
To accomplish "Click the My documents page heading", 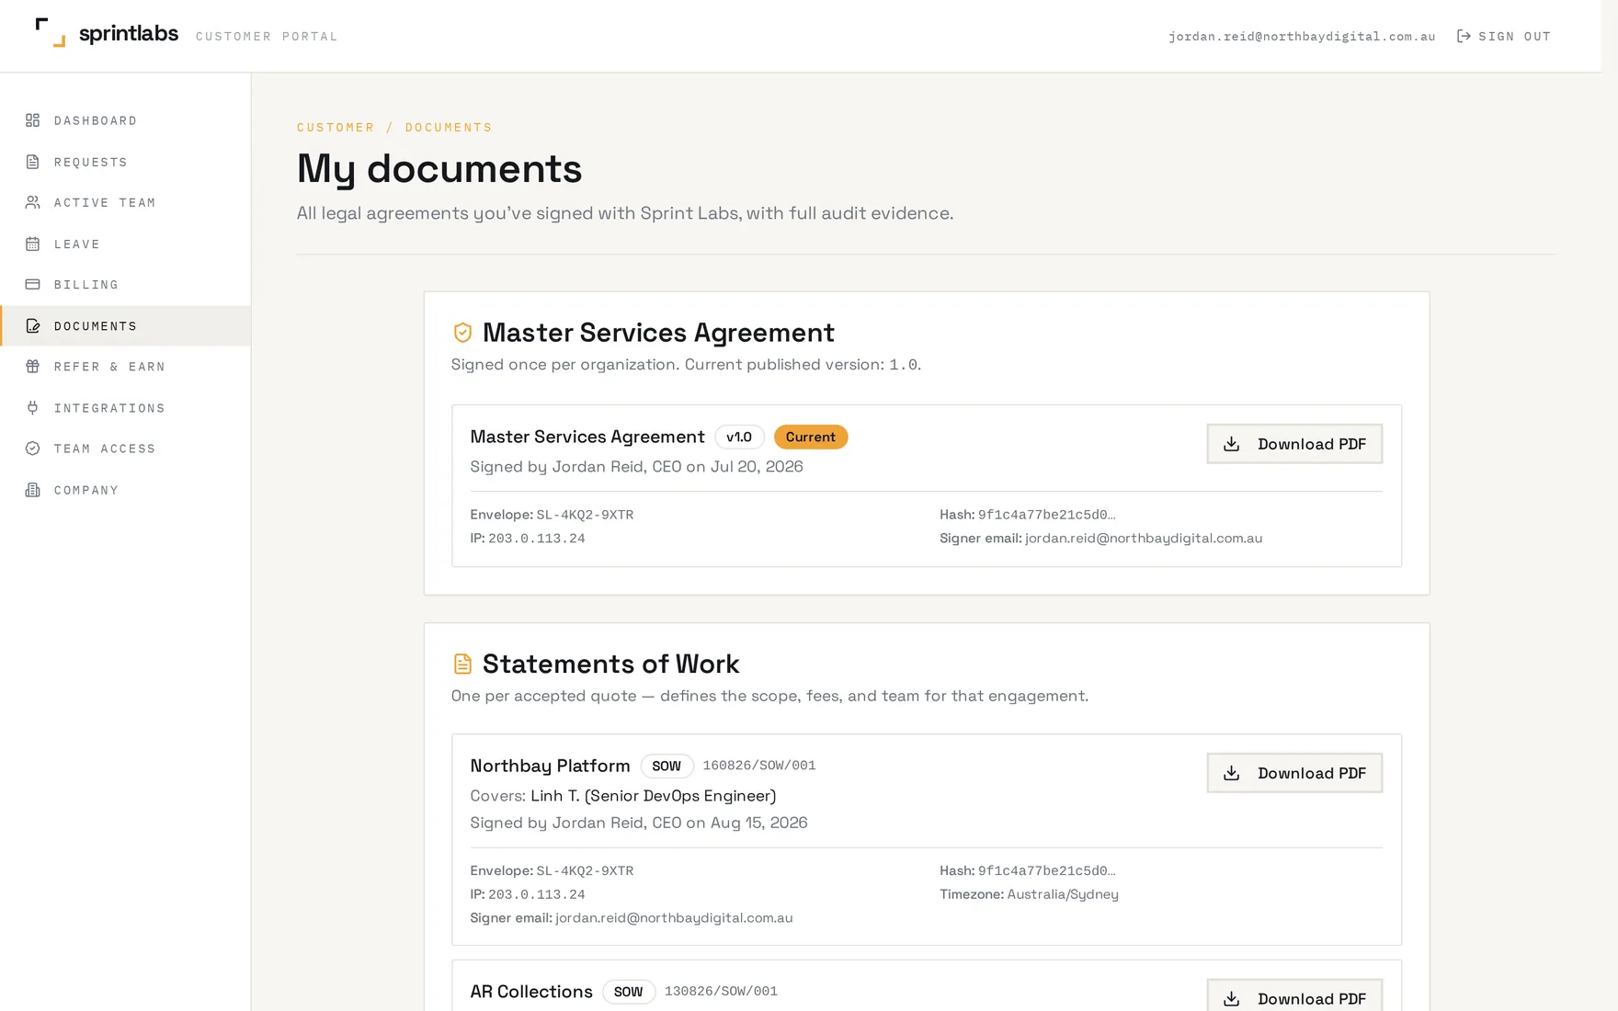I will click(439, 169).
